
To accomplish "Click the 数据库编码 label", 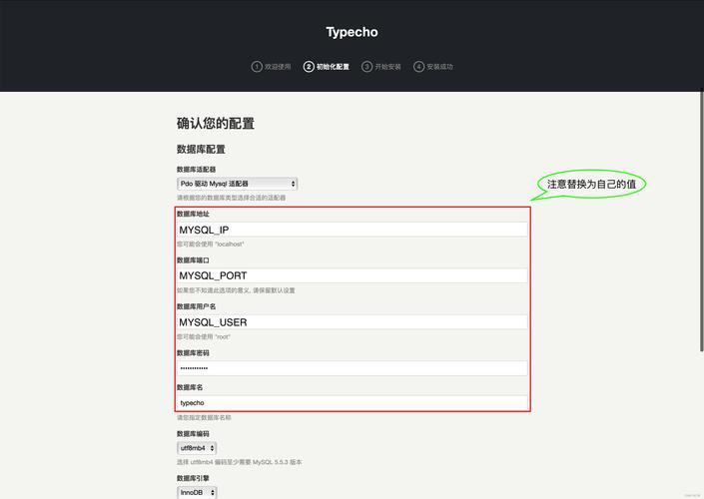I will 193,433.
